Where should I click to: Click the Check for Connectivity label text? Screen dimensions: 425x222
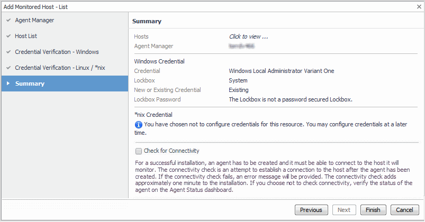pyautogui.click(x=171, y=151)
